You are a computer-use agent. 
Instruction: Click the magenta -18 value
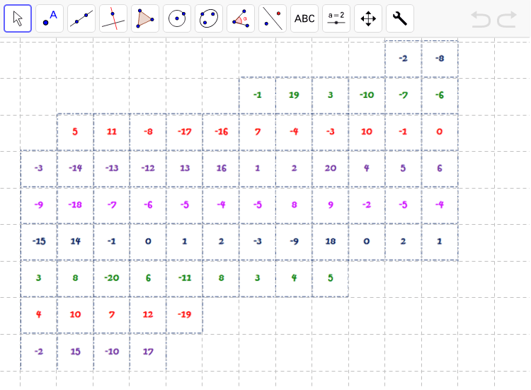75,205
